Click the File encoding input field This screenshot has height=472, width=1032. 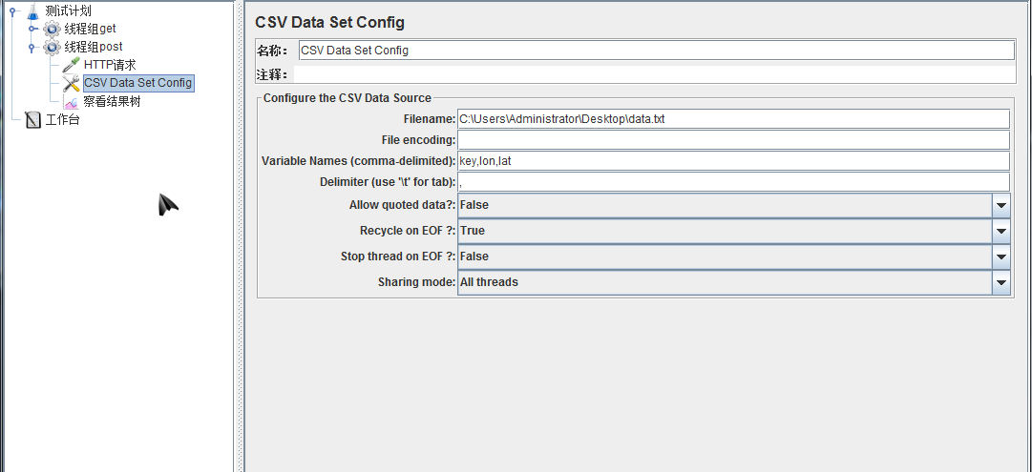pyautogui.click(x=733, y=140)
